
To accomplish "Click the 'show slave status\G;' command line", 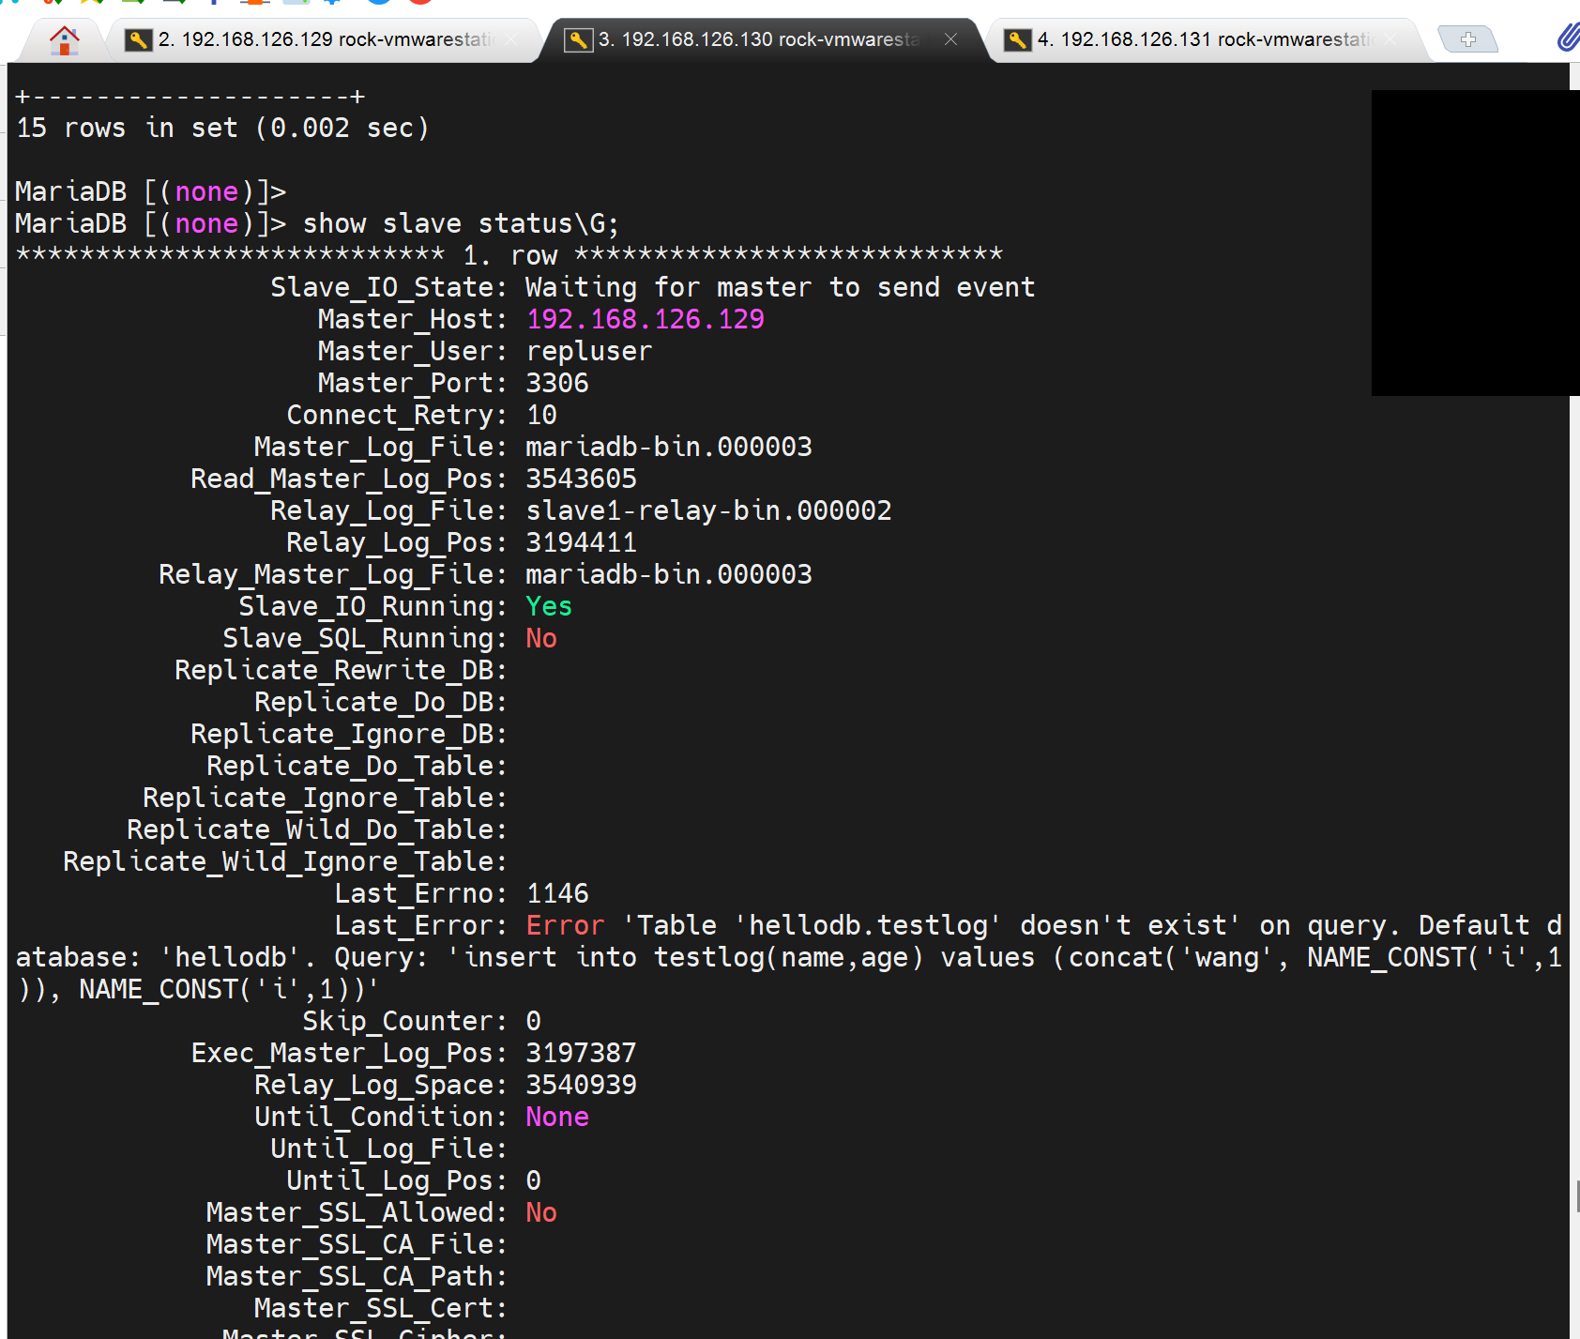I will (460, 223).
